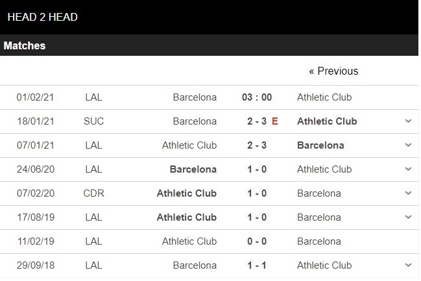Select the CDR competition label
This screenshot has height=281, width=421.
click(93, 193)
